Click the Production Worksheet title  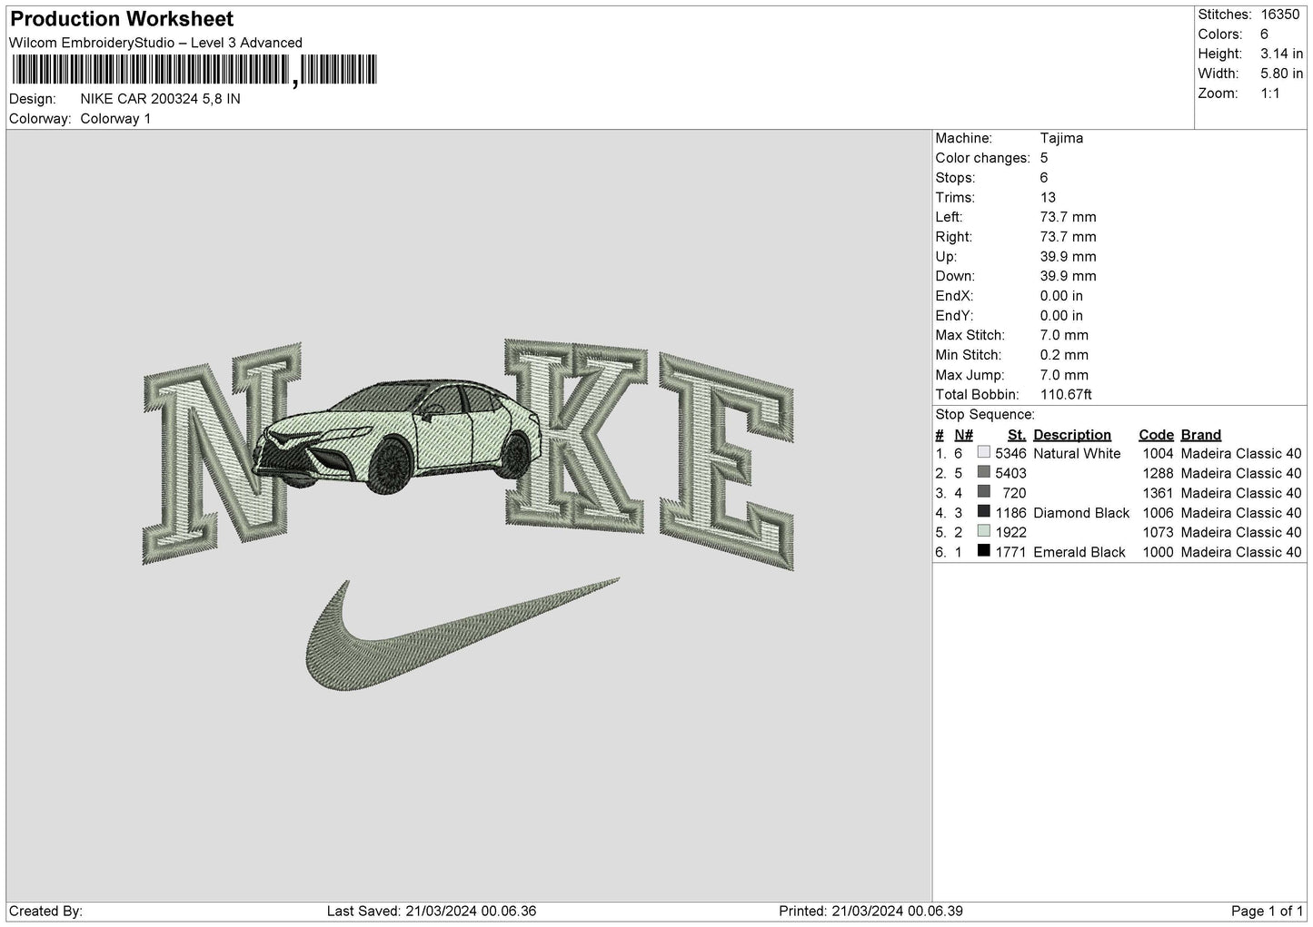(x=122, y=19)
